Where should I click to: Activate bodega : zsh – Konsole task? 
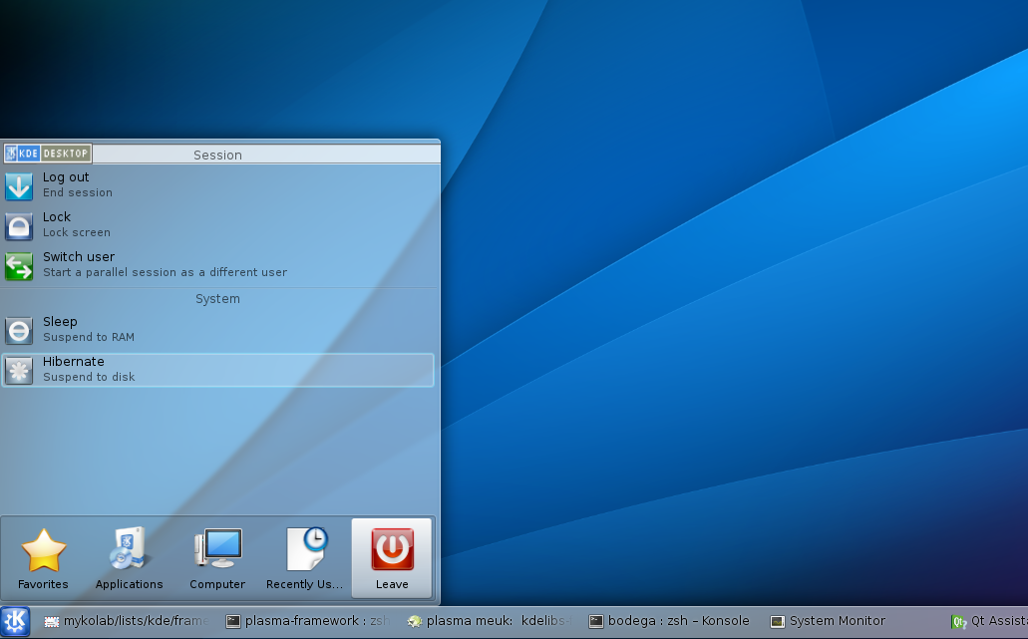click(669, 621)
